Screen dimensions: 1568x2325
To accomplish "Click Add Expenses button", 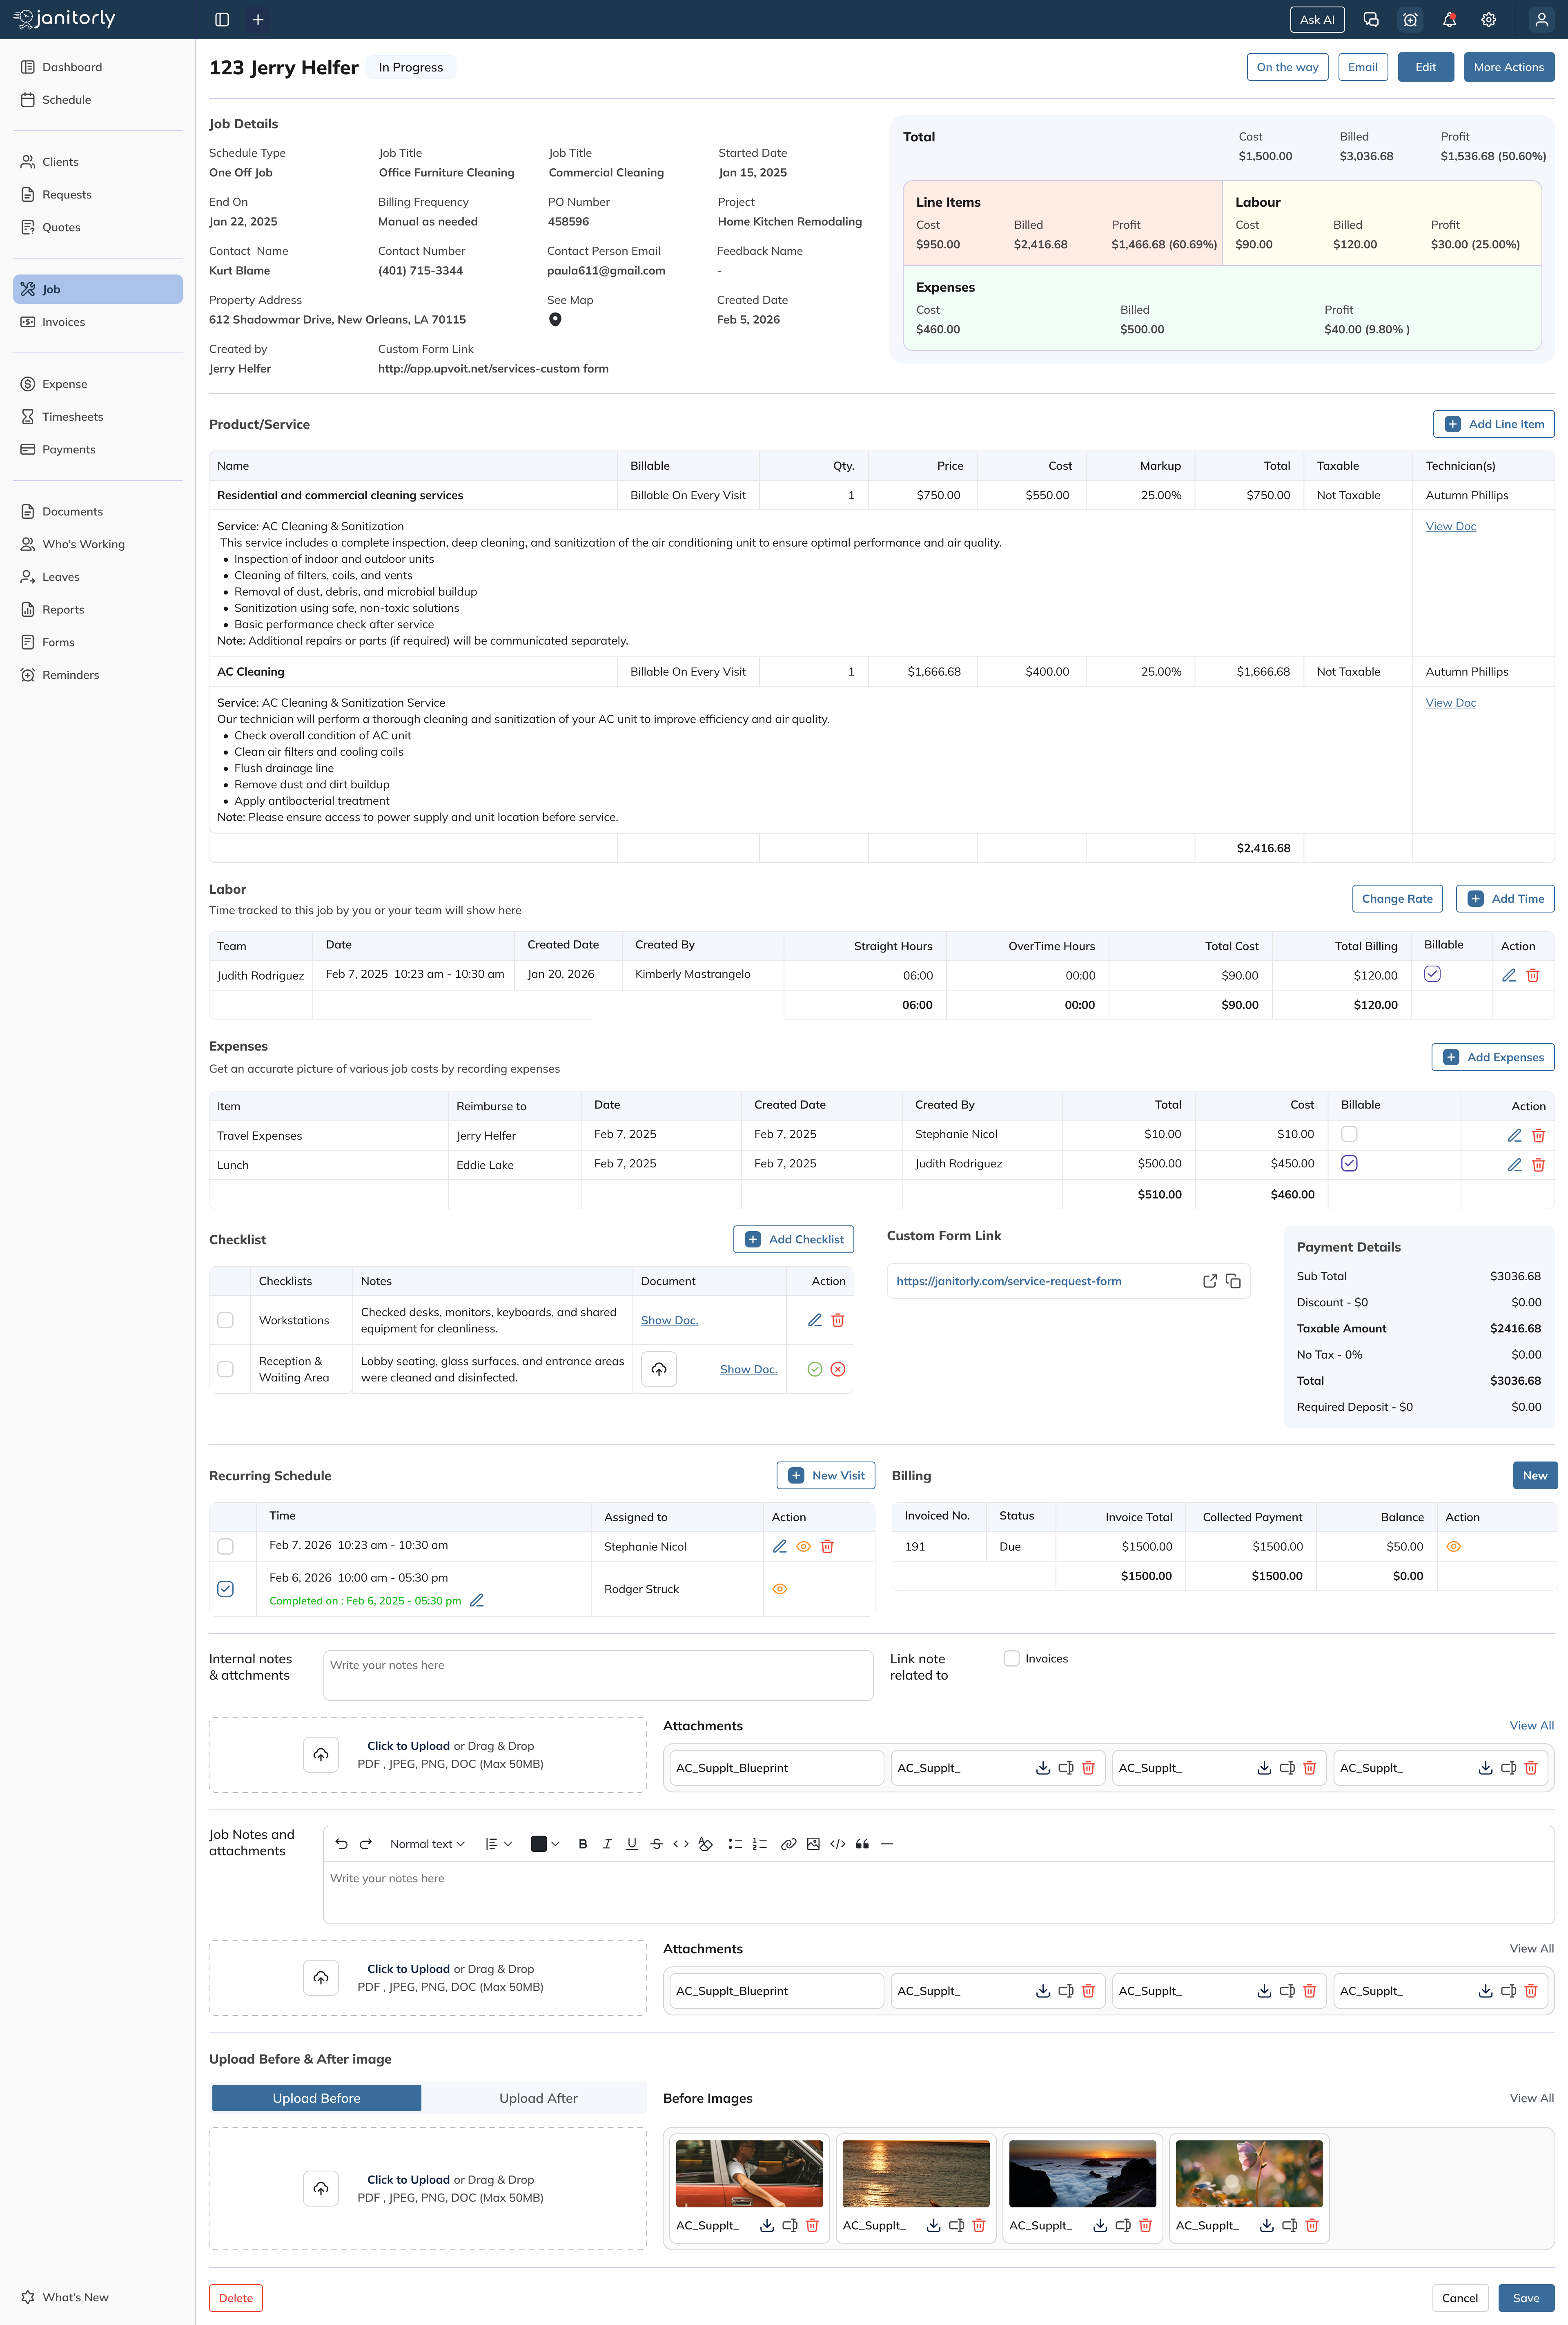I will [1493, 1058].
